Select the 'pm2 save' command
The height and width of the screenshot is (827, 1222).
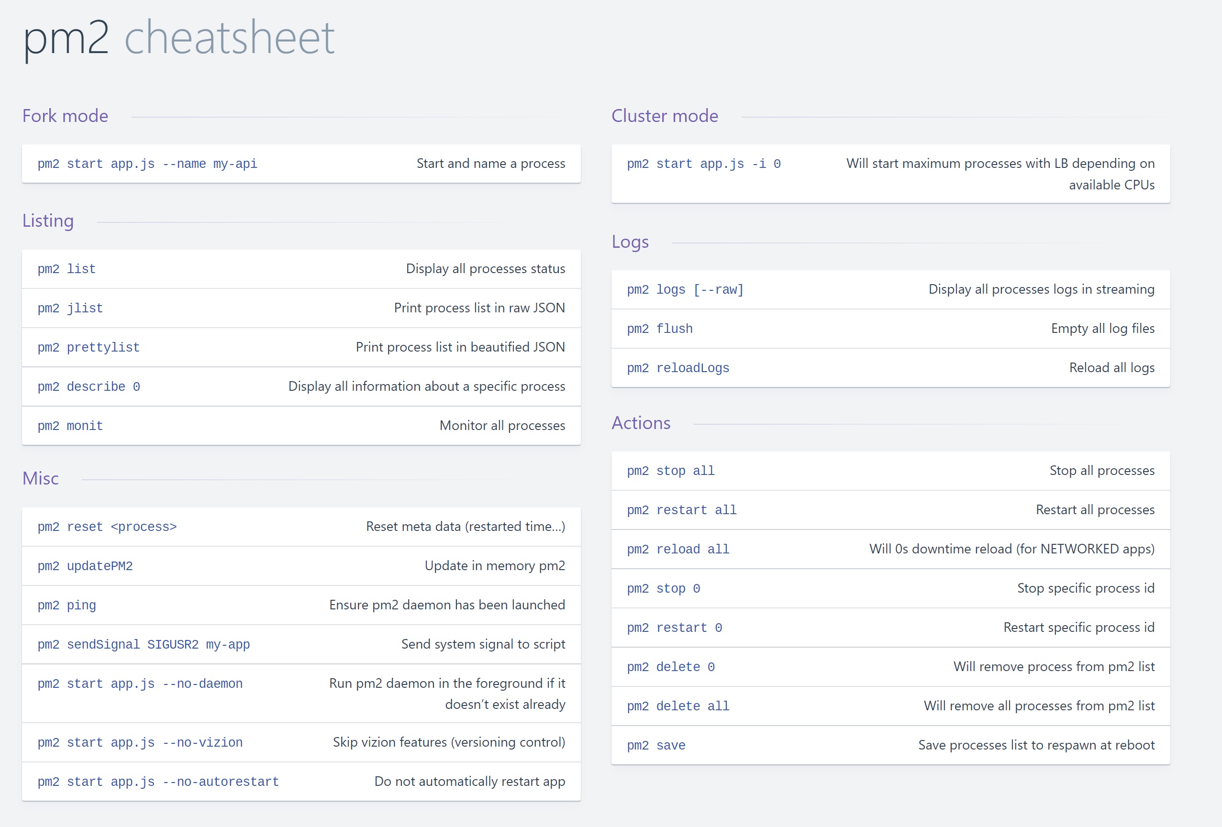click(656, 746)
